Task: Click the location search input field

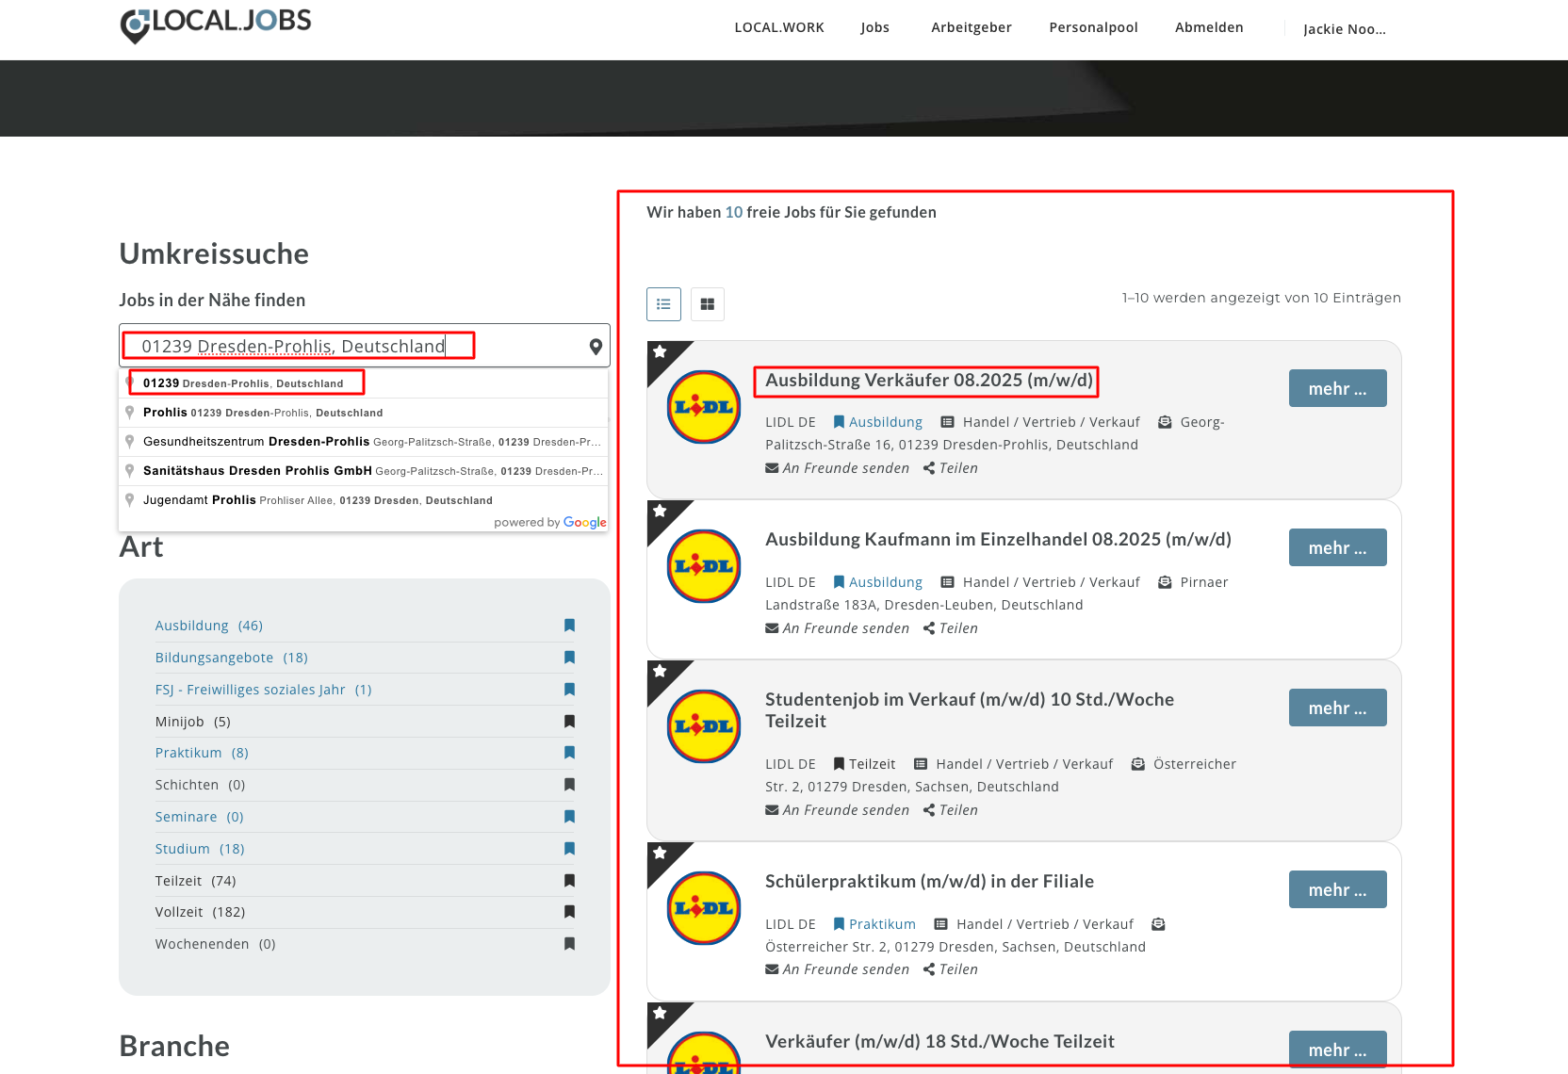Action: [365, 346]
